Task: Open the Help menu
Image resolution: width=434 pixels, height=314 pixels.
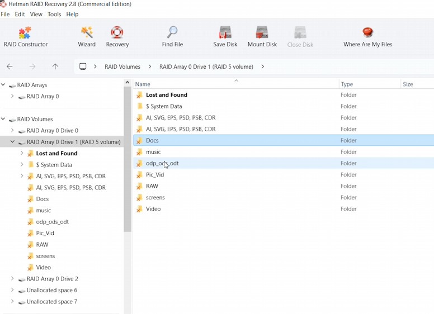Action: 72,14
